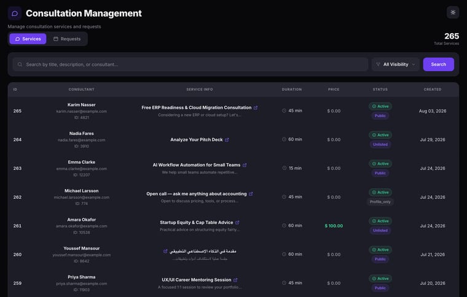This screenshot has height=297, width=467.
Task: Switch to the Services tab
Action: [x=28, y=39]
